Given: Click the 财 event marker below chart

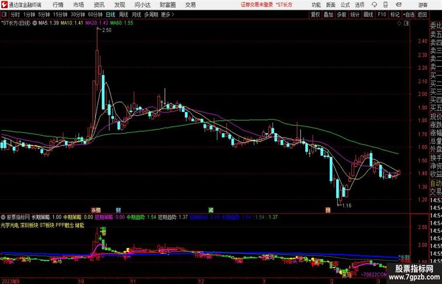Looking at the screenshot, I should pyautogui.click(x=118, y=210).
